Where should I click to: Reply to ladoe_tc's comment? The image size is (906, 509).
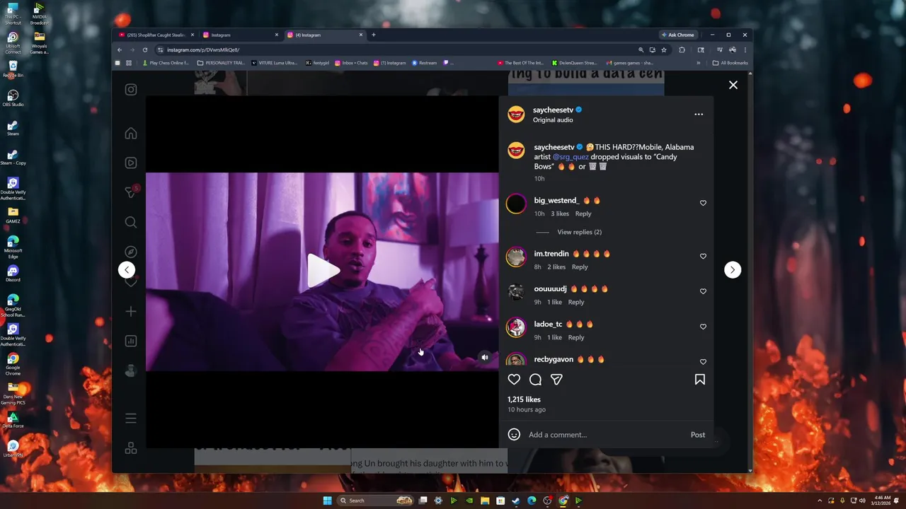pyautogui.click(x=576, y=337)
